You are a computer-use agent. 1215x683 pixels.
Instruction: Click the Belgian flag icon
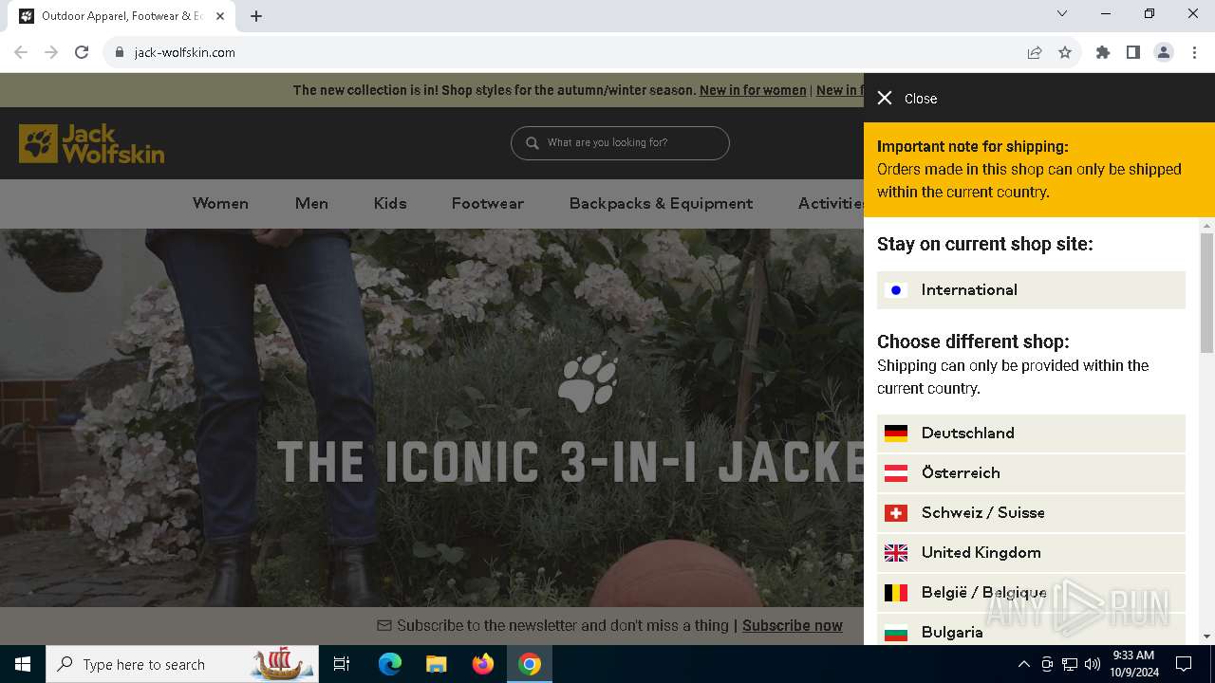click(x=896, y=593)
